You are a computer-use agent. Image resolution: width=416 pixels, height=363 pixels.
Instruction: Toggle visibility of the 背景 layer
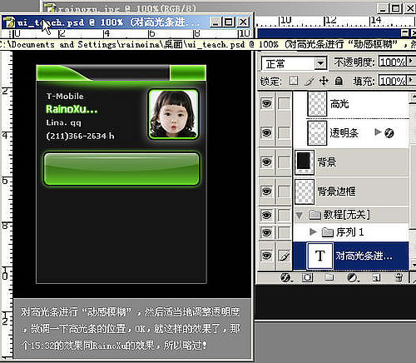[x=266, y=162]
